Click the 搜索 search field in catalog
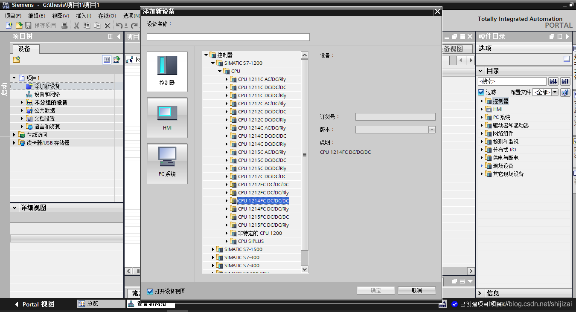The image size is (576, 312). coord(512,81)
